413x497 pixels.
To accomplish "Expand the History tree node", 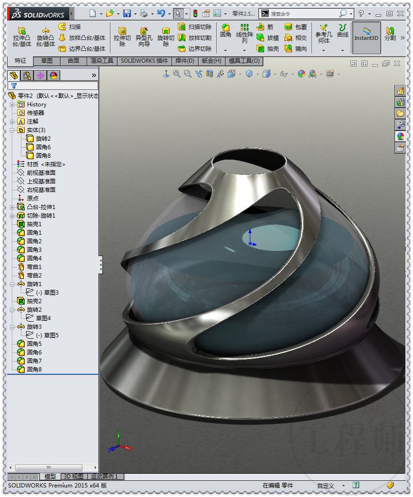I will tap(12, 105).
